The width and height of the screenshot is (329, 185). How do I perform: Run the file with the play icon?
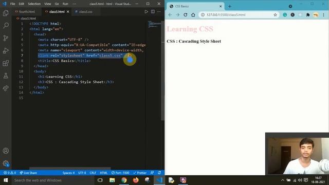[x=146, y=12]
